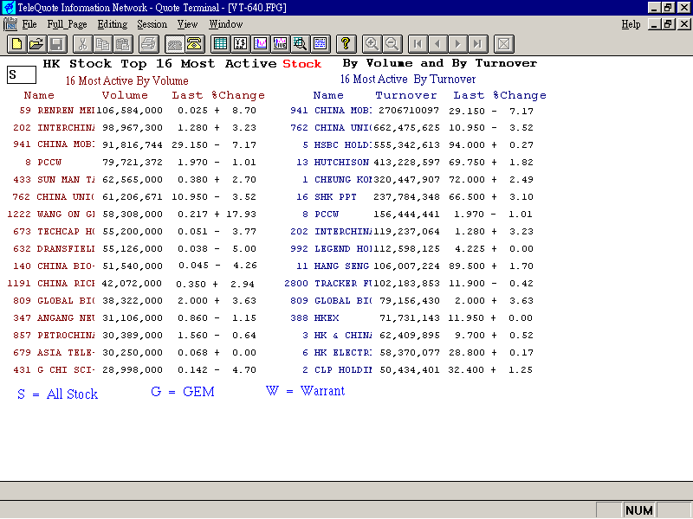Select 13 HUTCHISON turnover row

click(x=415, y=163)
